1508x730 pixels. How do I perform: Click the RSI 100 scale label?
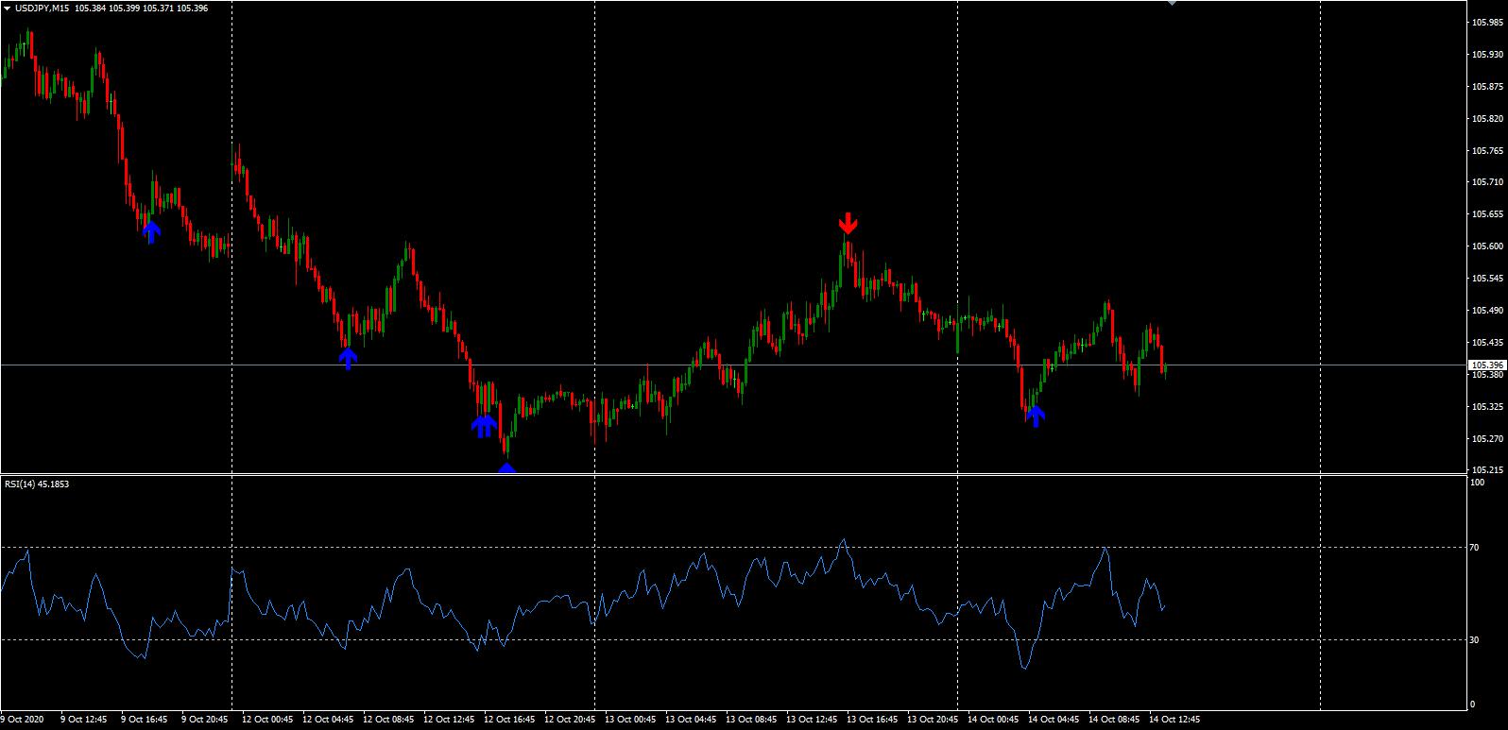1476,483
